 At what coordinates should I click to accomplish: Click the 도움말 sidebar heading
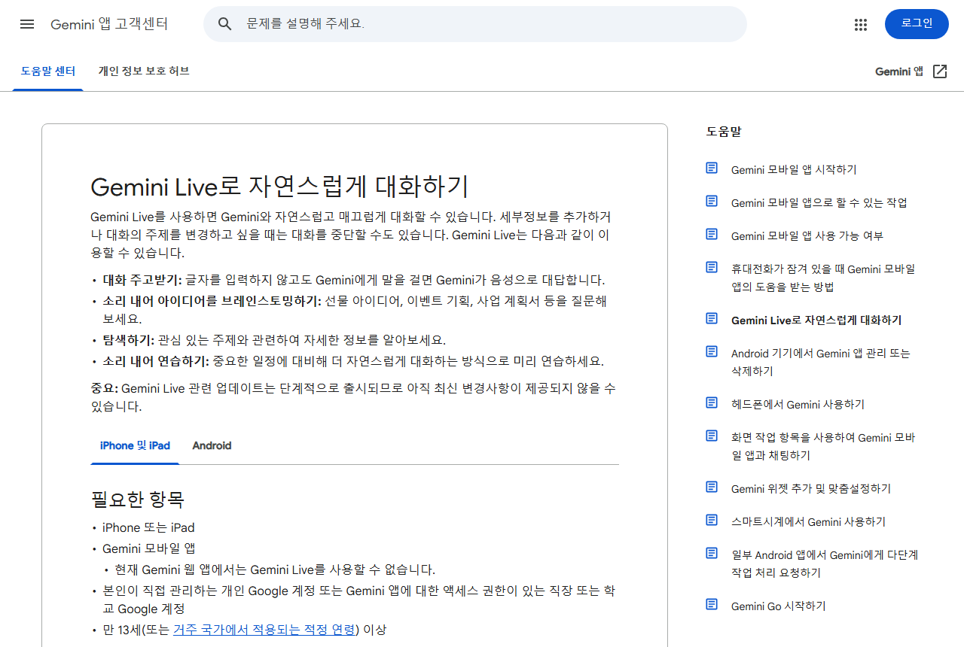pos(724,132)
